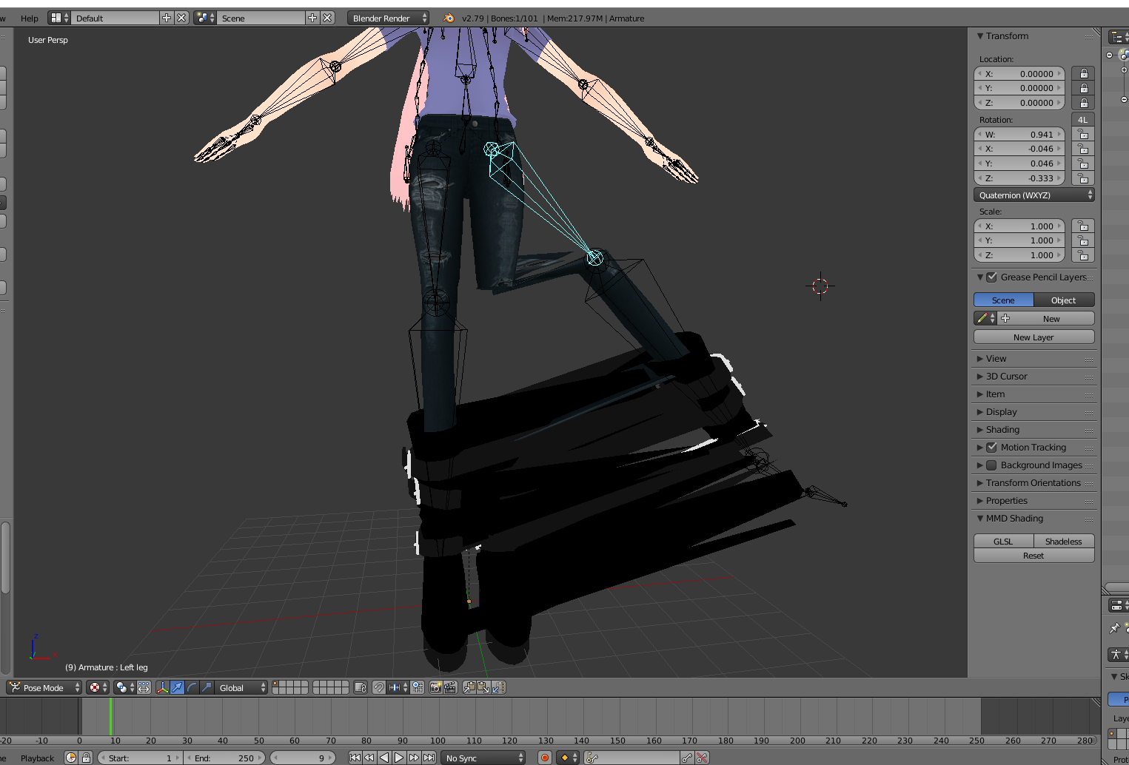
Task: Open the Quaternion (WXYZ) rotation mode dropdown
Action: click(1033, 195)
